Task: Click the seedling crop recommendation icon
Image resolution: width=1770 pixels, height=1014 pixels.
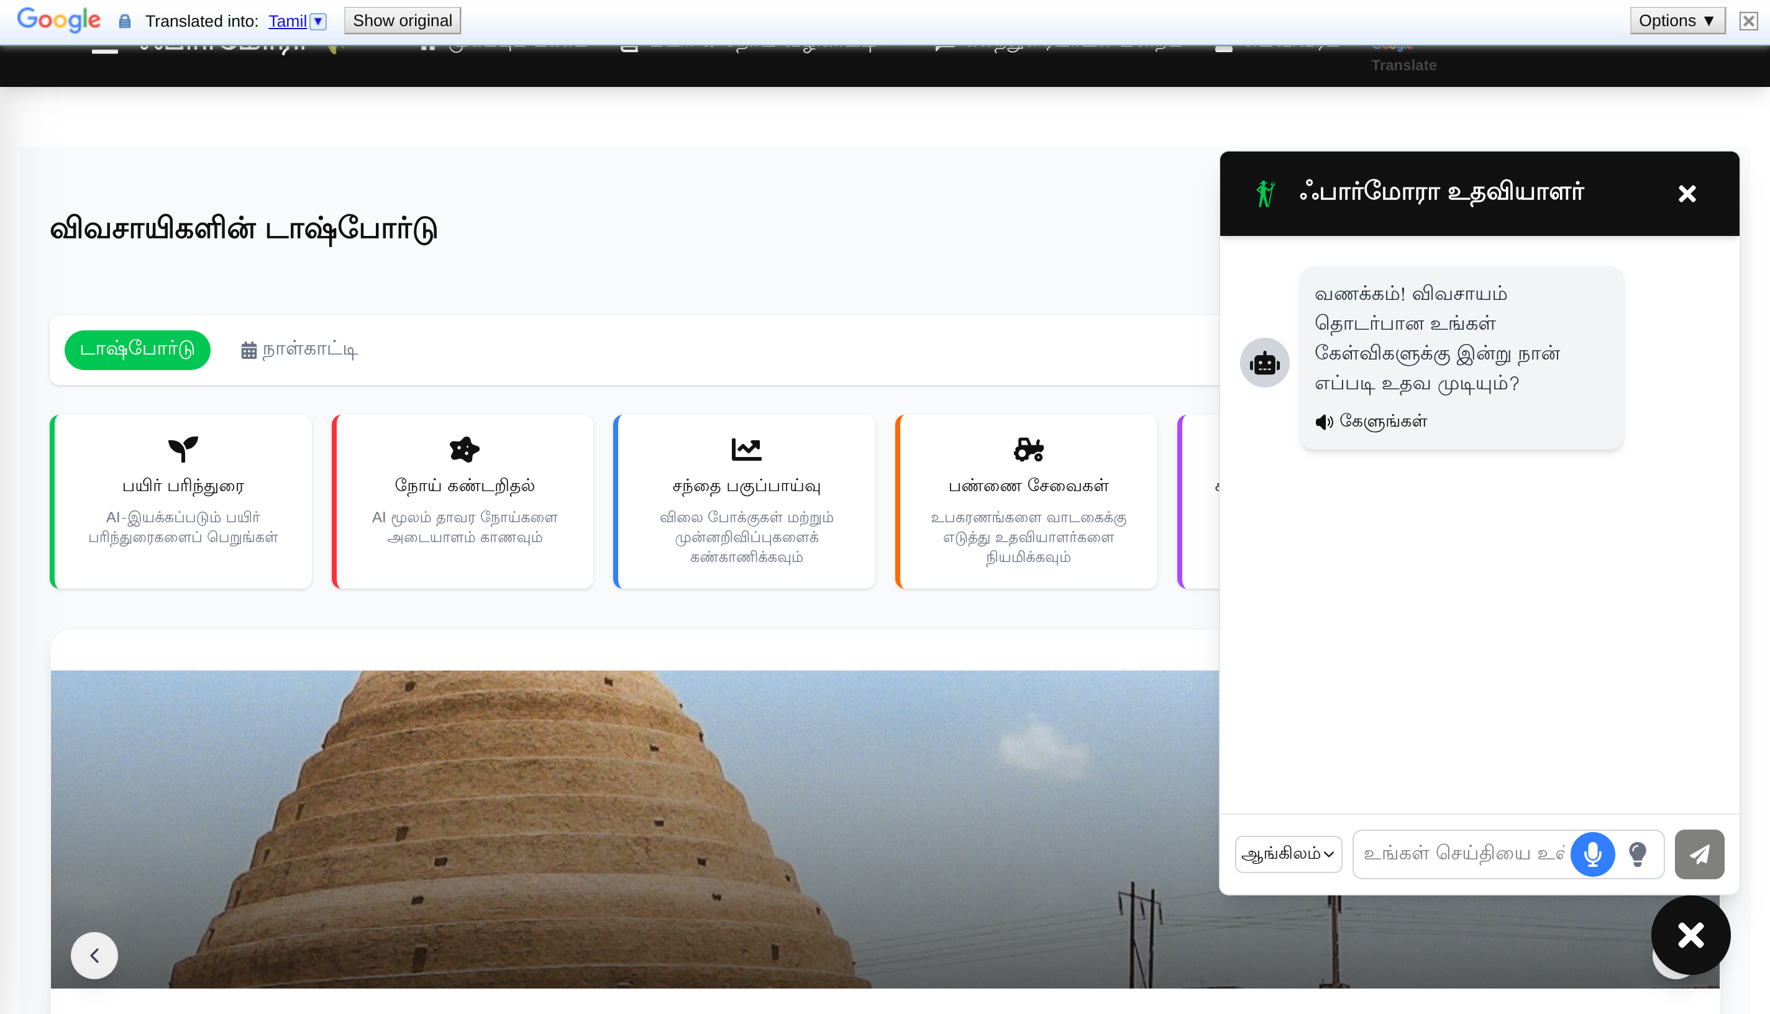Action: (x=183, y=449)
